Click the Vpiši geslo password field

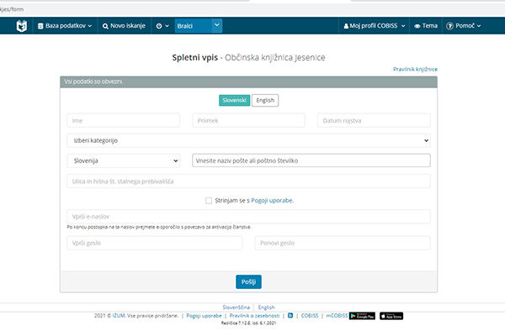pyautogui.click(x=155, y=243)
